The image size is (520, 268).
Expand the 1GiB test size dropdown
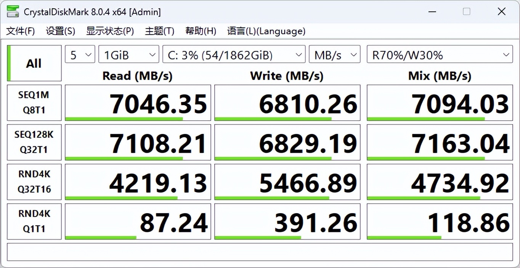(x=129, y=55)
